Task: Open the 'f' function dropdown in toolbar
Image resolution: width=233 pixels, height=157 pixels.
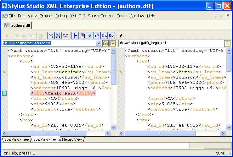Action: [x=122, y=36]
